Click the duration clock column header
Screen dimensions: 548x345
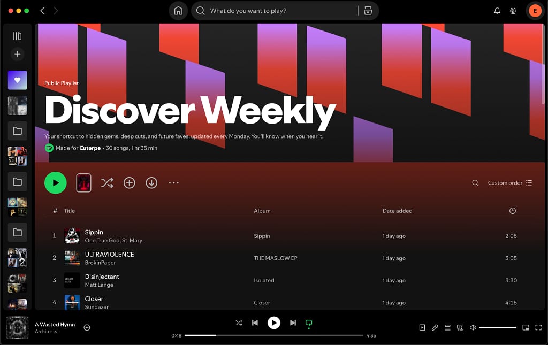point(512,211)
